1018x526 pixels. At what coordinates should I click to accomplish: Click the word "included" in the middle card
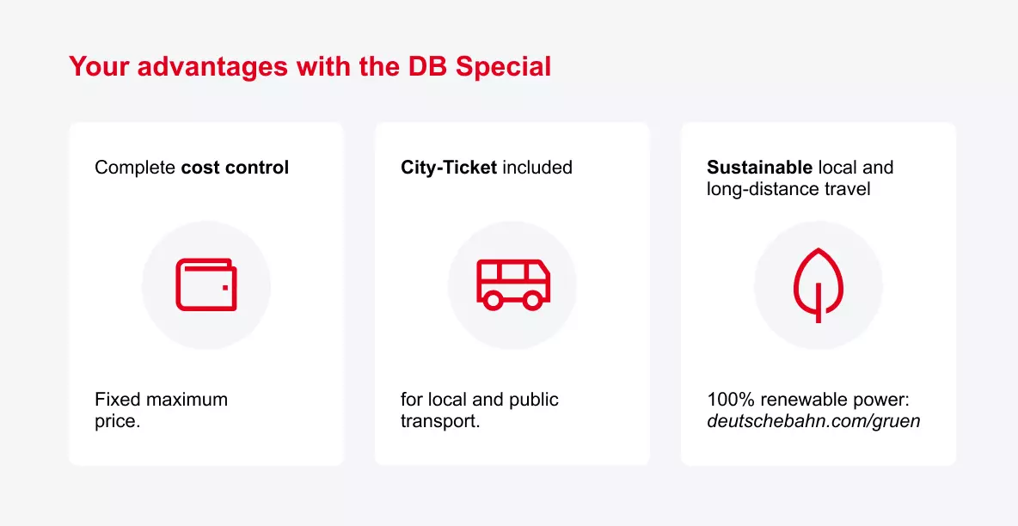pyautogui.click(x=537, y=168)
